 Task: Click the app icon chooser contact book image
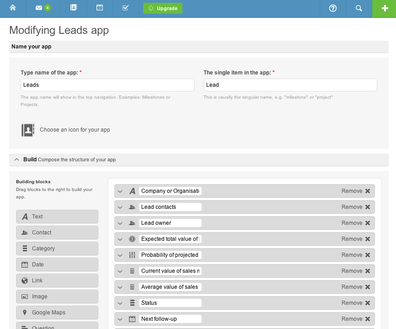pyautogui.click(x=28, y=130)
